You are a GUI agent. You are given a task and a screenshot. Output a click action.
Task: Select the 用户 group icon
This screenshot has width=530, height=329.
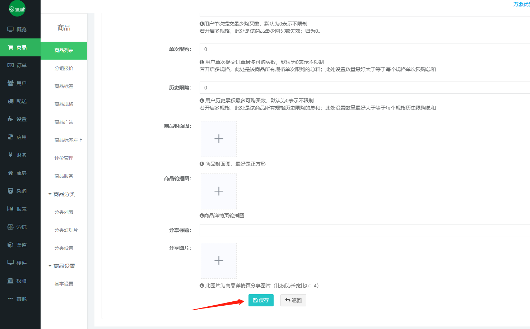coord(10,83)
